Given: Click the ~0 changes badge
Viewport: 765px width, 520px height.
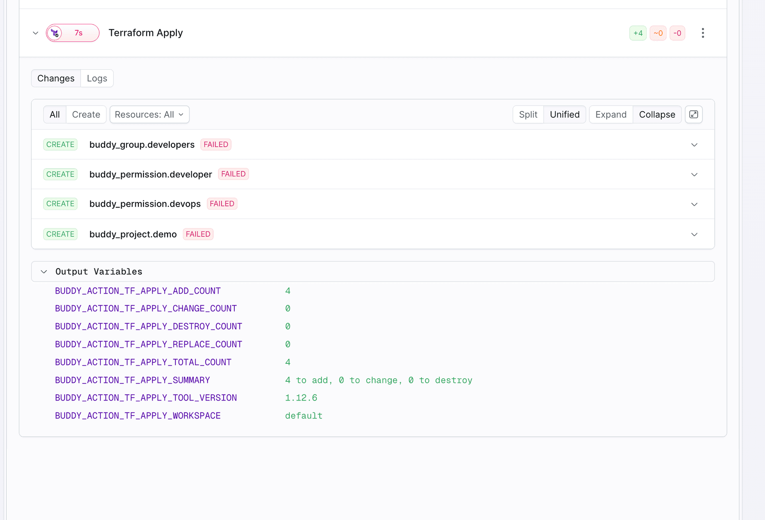Looking at the screenshot, I should pyautogui.click(x=658, y=33).
